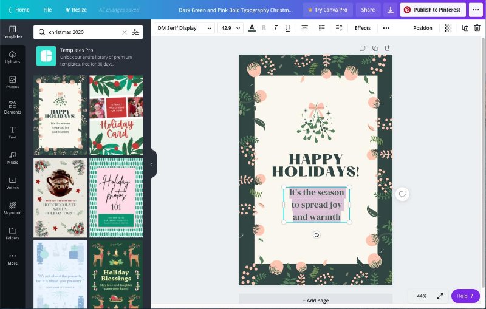Click the rotate handle below text box
This screenshot has height=309, width=486.
[x=317, y=235]
